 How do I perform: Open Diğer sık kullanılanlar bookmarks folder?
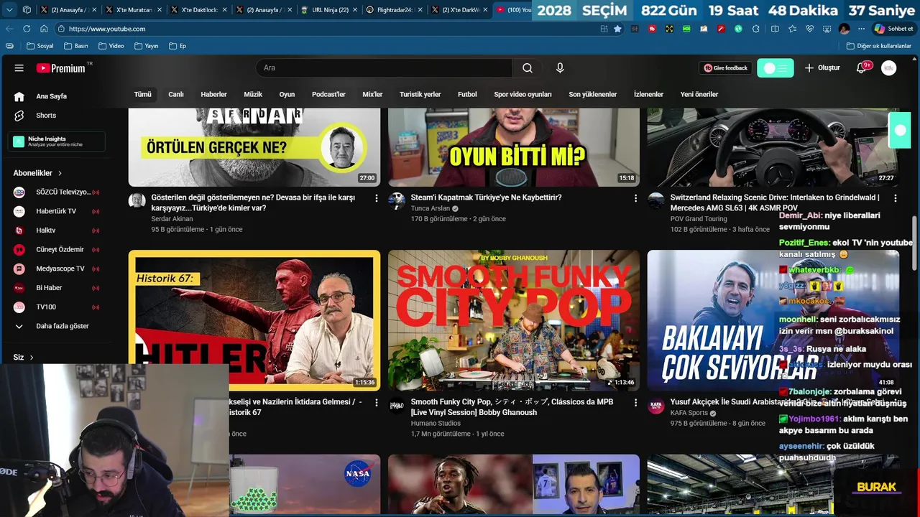879,46
